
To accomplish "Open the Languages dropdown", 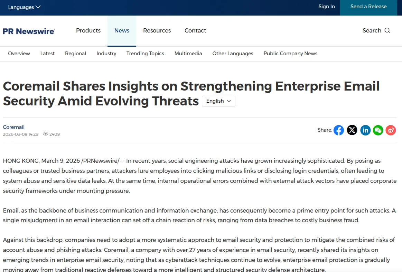I will point(24,7).
